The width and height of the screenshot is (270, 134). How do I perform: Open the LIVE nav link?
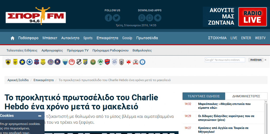click(234, 38)
